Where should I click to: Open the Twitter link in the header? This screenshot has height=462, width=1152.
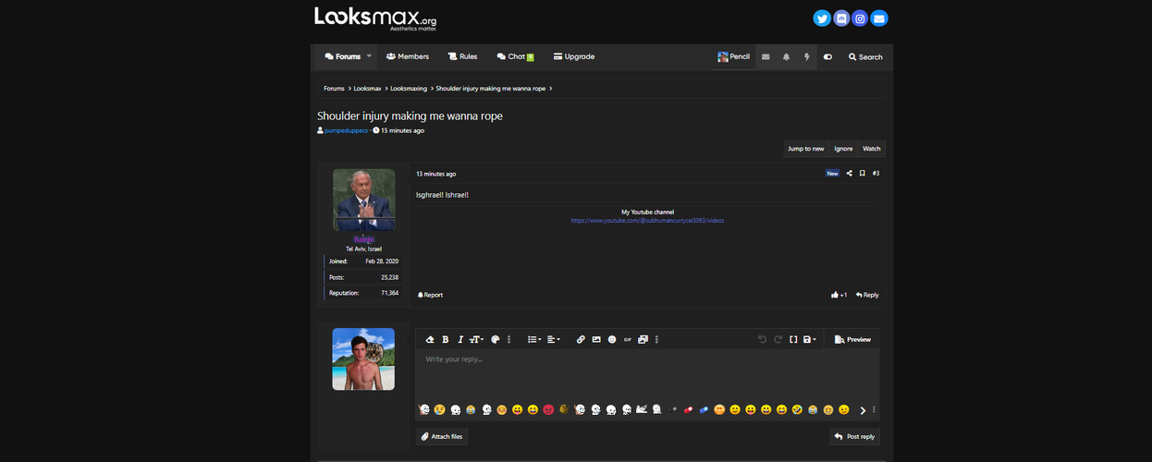point(821,18)
